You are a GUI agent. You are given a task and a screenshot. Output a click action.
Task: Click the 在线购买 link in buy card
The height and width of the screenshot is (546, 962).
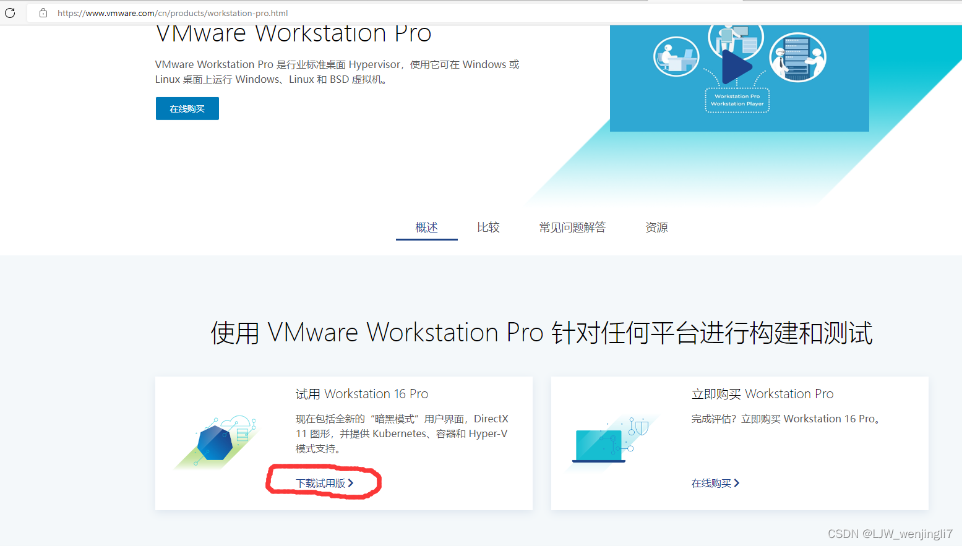[x=715, y=483]
